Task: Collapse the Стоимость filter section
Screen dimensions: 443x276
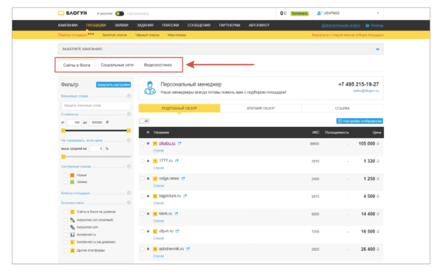Action: click(x=128, y=114)
